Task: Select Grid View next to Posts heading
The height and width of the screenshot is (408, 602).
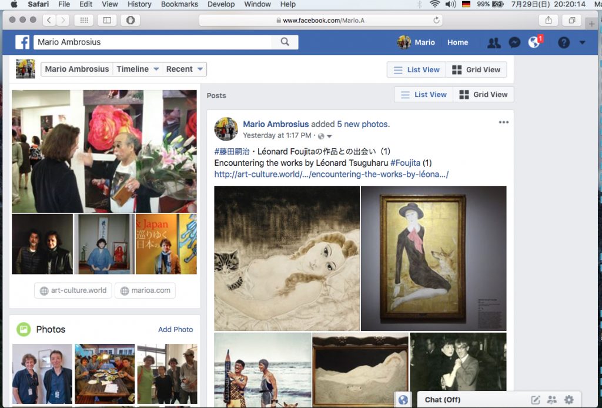Action: [x=483, y=95]
